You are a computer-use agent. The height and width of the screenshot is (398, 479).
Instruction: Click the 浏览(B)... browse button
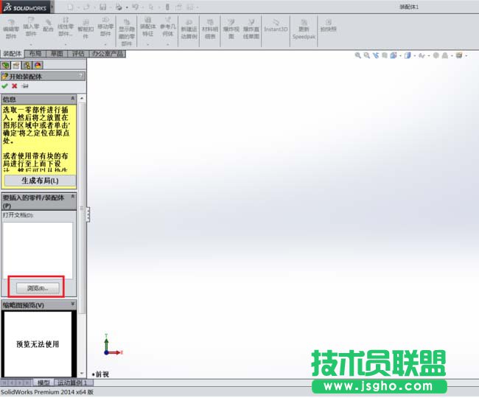click(x=38, y=288)
